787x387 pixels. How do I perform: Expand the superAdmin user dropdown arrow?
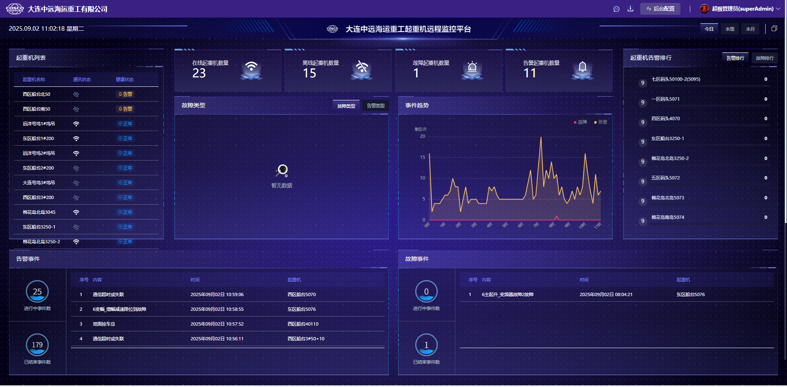pos(778,9)
